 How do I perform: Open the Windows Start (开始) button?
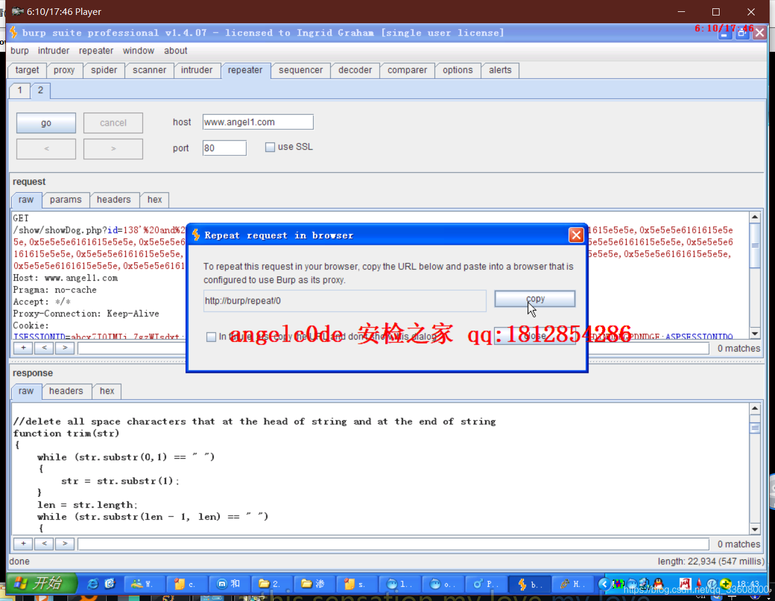[x=42, y=584]
